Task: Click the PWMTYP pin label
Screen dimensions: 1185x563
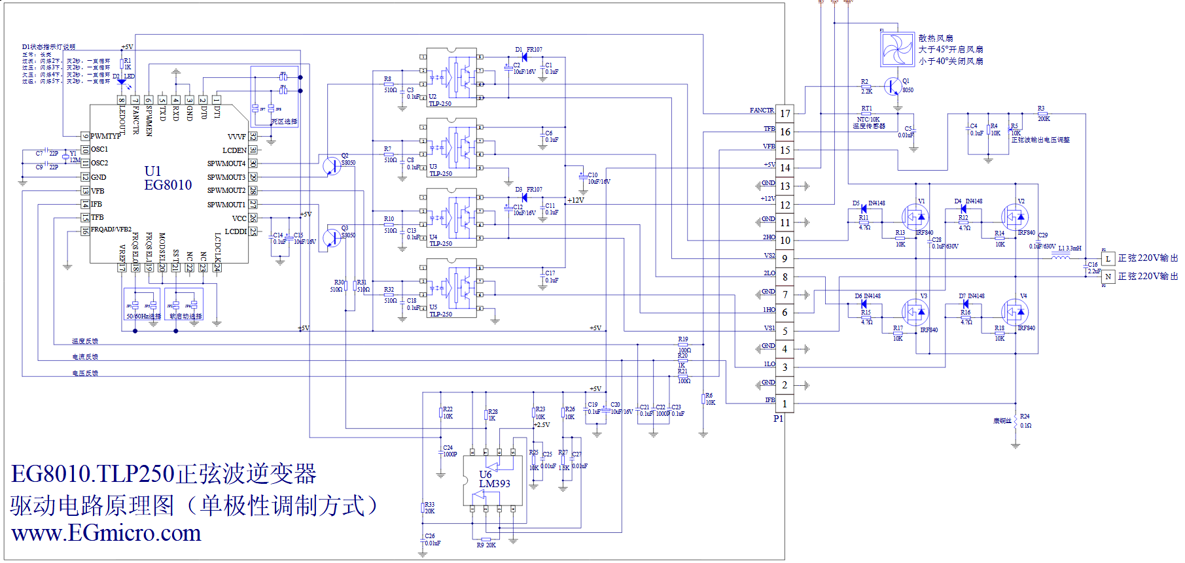Action: point(105,136)
